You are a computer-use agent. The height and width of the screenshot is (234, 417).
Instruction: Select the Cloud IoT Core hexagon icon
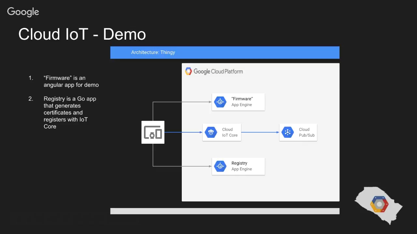[211, 132]
